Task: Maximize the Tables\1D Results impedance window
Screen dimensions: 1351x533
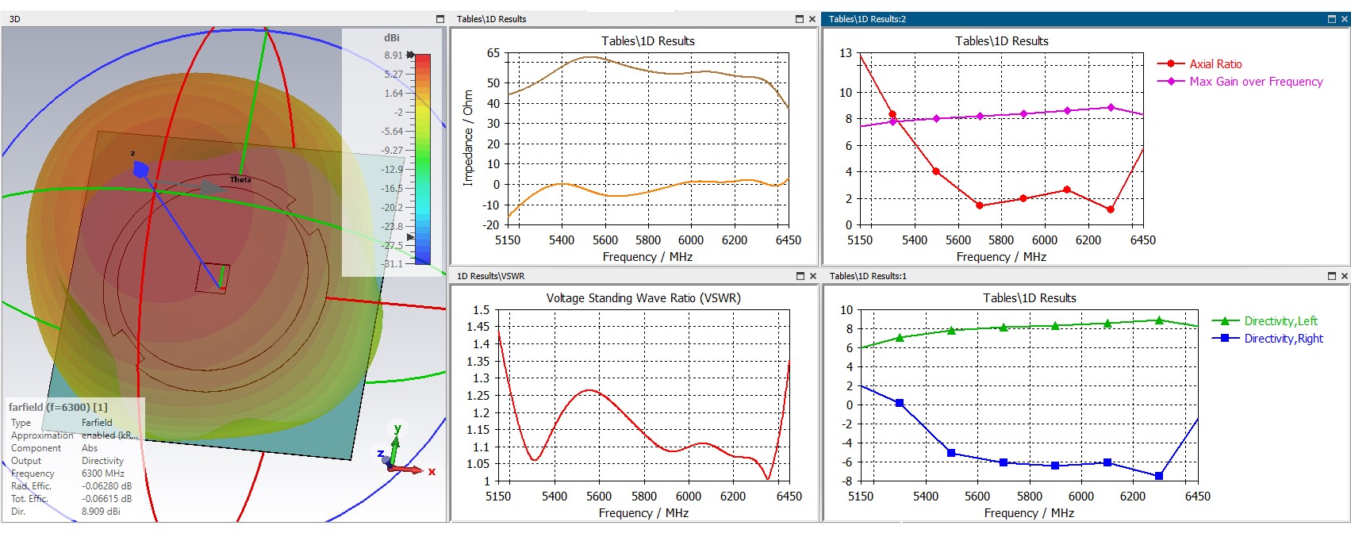Action: 800,19
